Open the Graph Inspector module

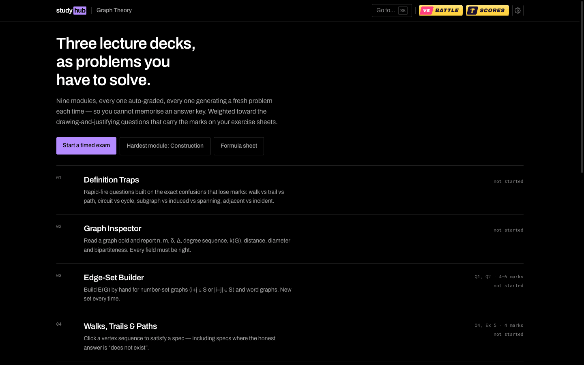coord(290,239)
